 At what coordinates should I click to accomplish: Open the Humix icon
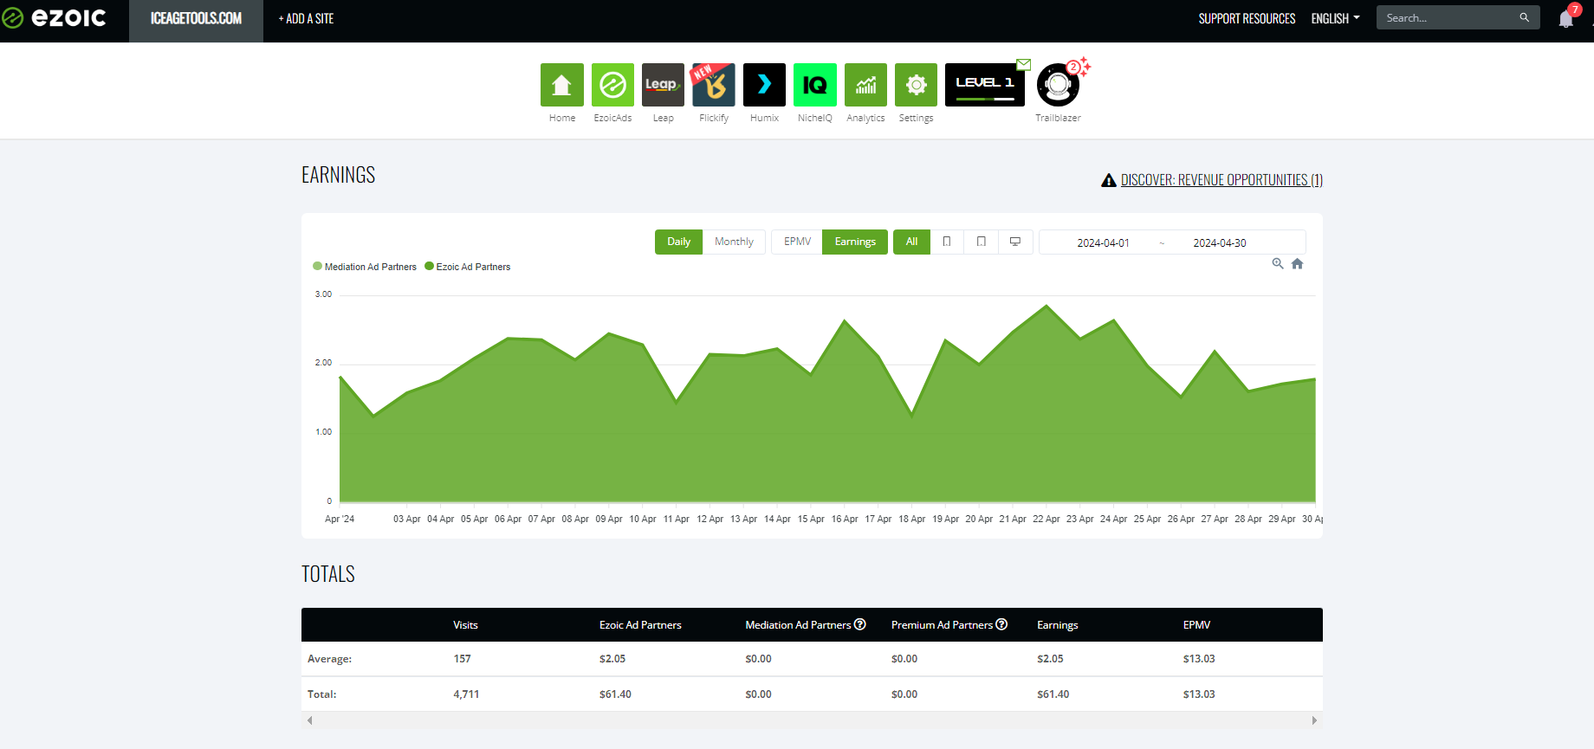(764, 85)
